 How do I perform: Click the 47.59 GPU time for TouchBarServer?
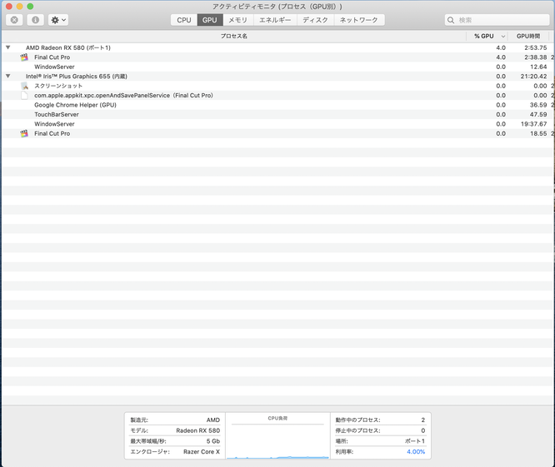[538, 115]
